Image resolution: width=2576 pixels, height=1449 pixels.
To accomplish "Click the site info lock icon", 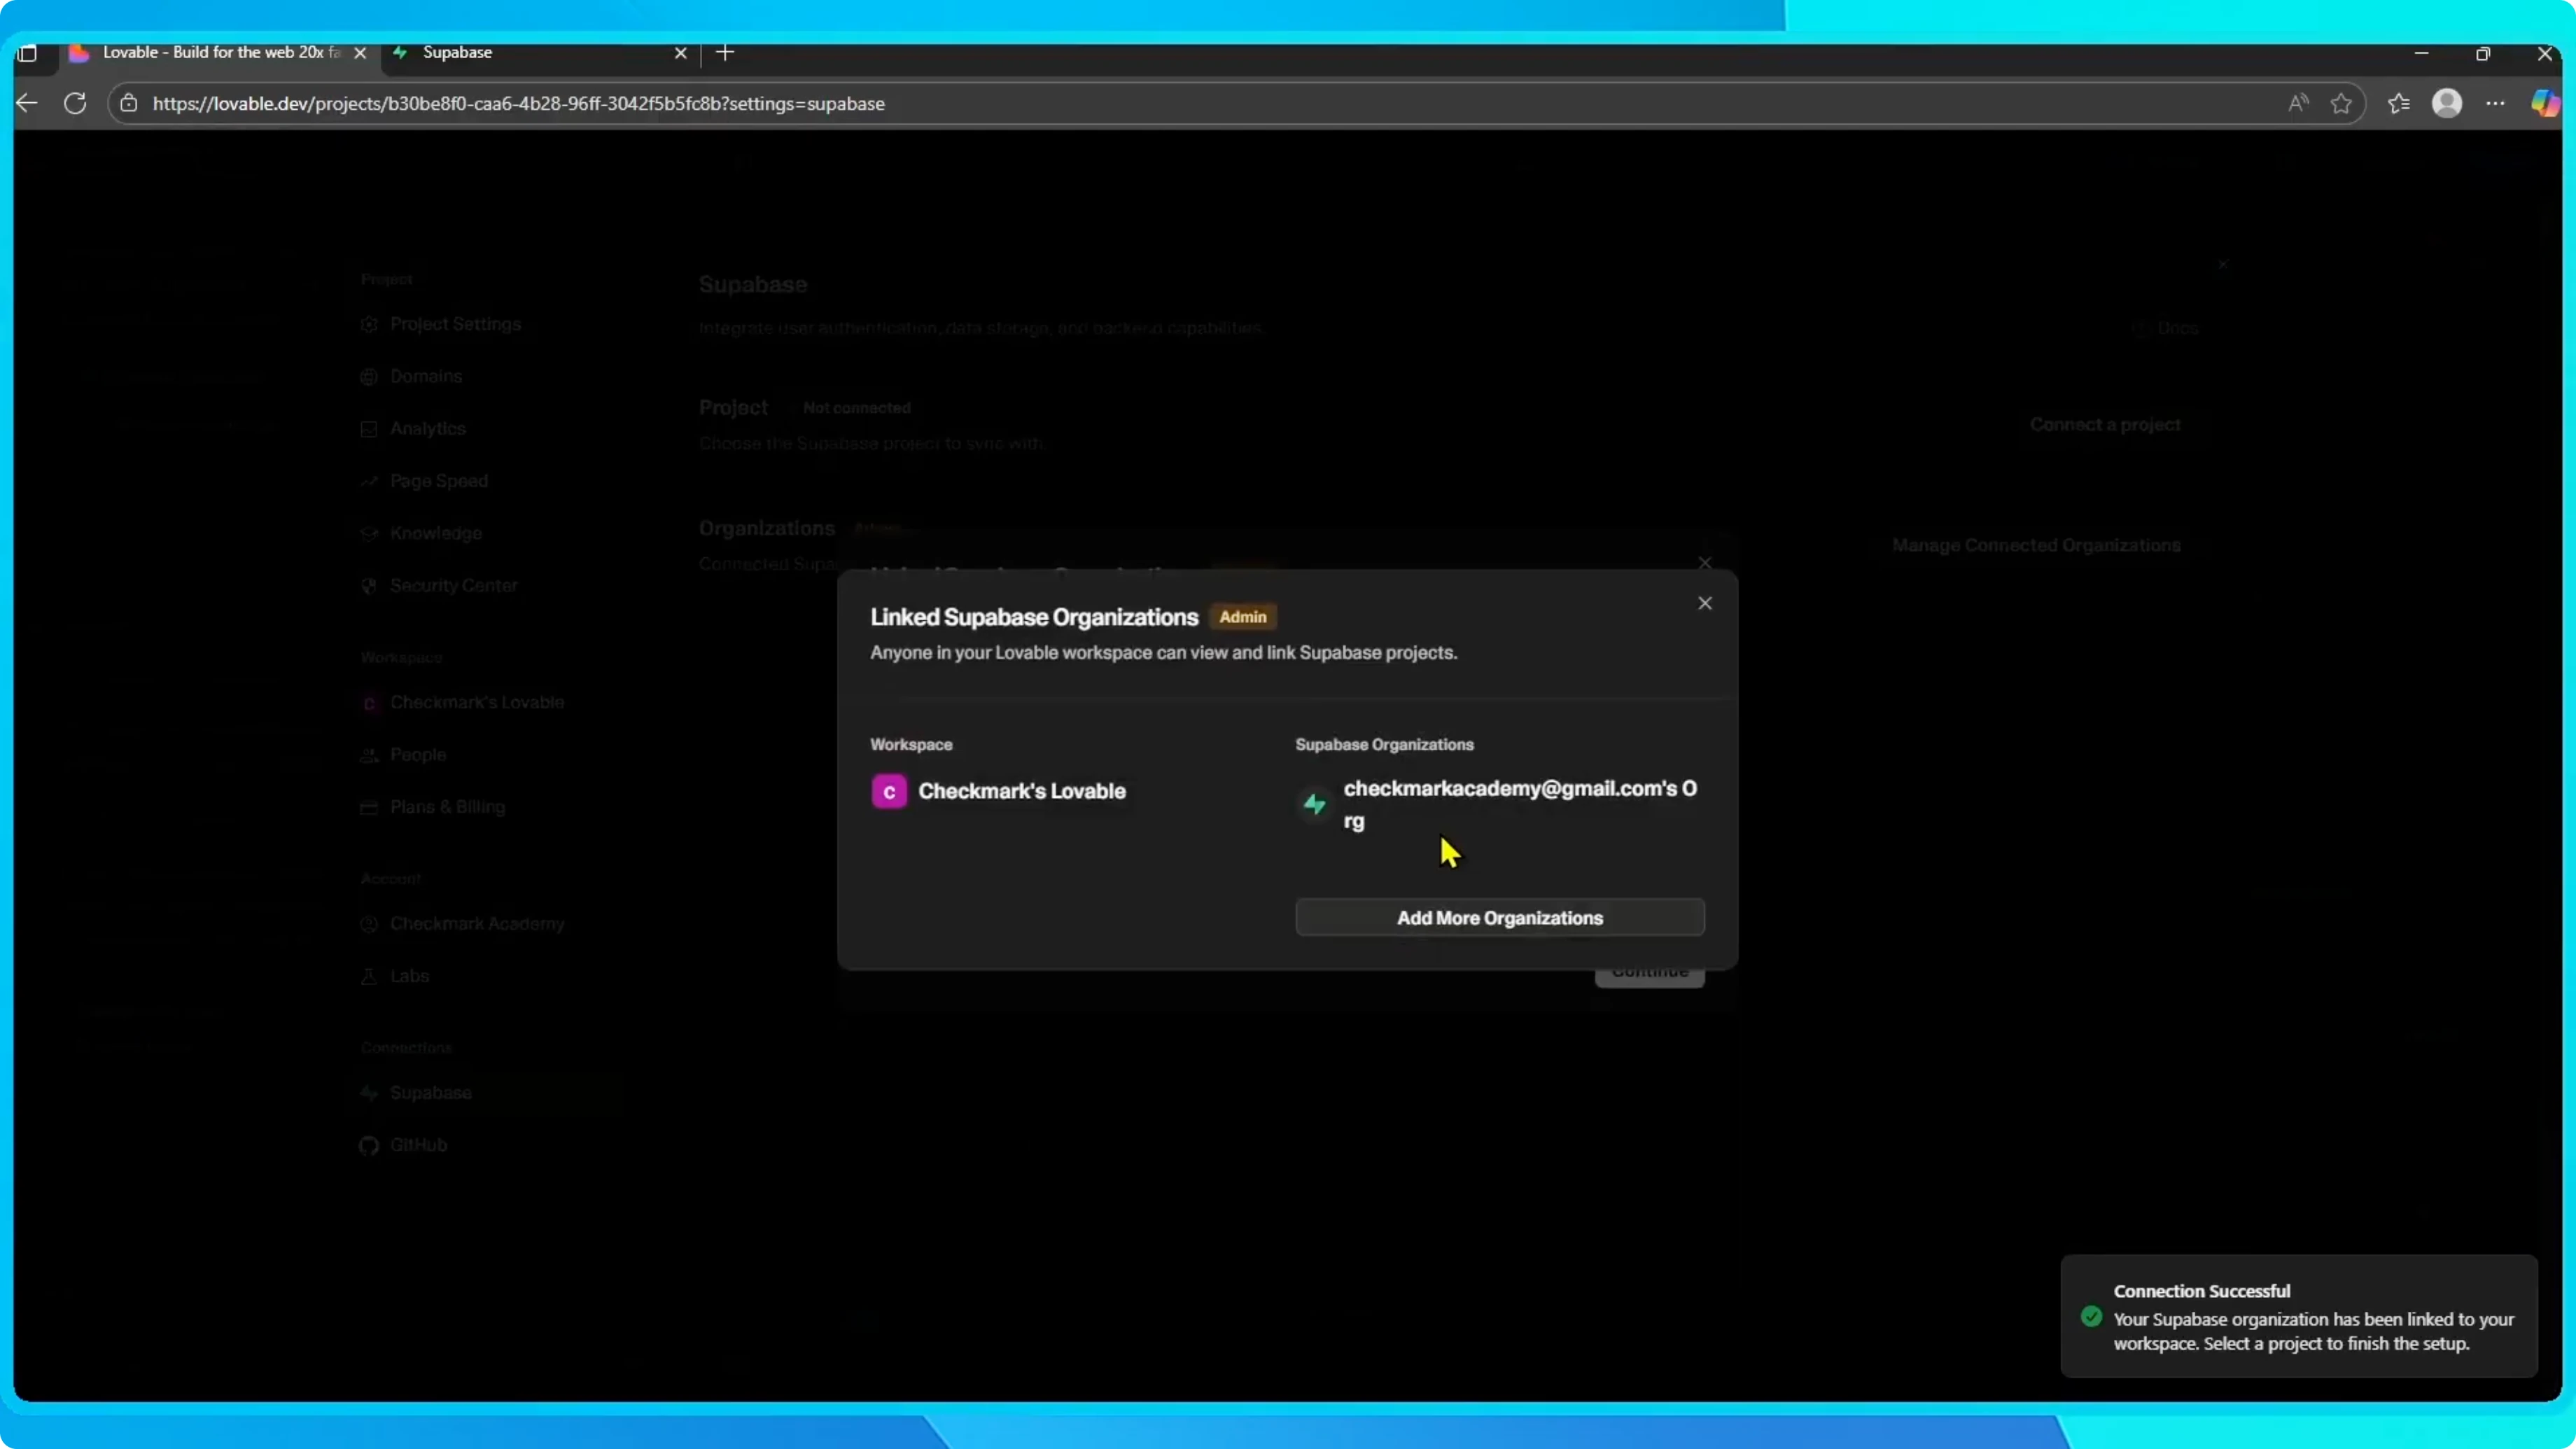I will coord(129,103).
